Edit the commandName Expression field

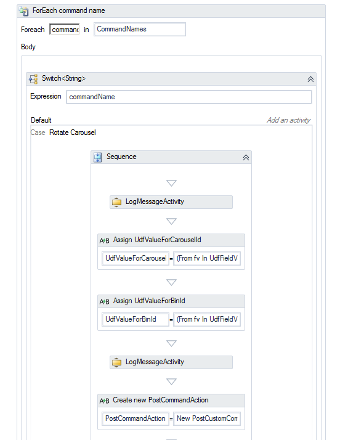(189, 97)
